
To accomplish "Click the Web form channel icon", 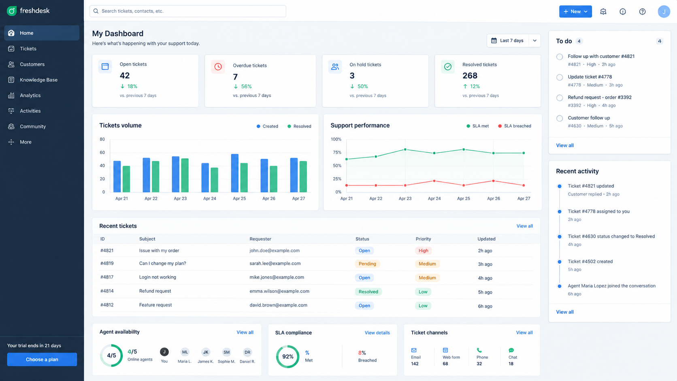I will [x=445, y=350].
